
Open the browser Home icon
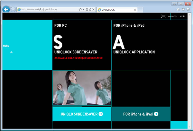coord(178,9)
